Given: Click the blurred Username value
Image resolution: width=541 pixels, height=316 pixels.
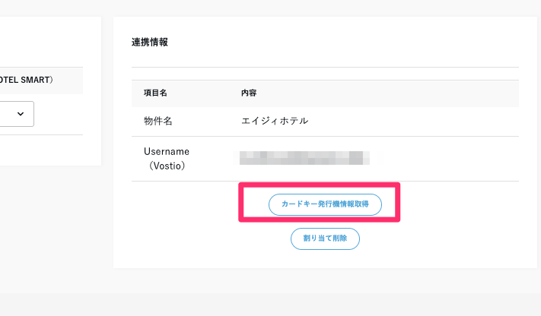Looking at the screenshot, I should point(304,158).
